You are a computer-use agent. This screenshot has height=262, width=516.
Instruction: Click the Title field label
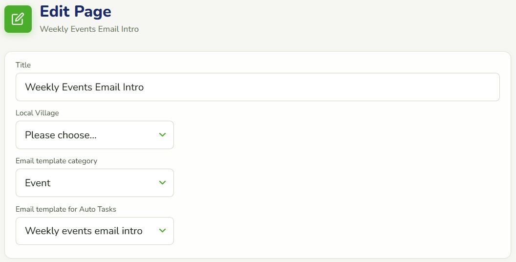point(23,65)
